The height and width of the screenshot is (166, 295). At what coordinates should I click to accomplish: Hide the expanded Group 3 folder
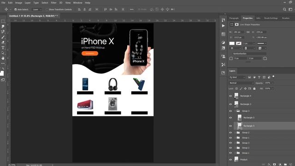pyautogui.click(x=230, y=111)
